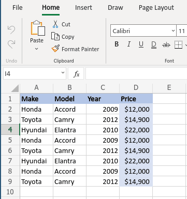The image size is (187, 199).
Task: Toggle Underline formatting
Action: coord(141,44)
